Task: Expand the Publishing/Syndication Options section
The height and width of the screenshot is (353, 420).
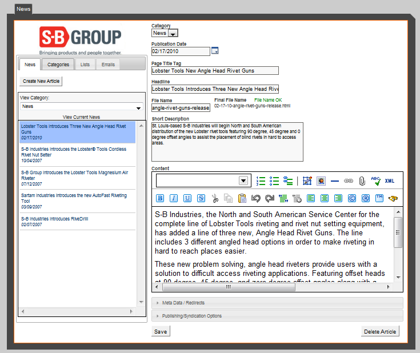Action: click(x=277, y=316)
